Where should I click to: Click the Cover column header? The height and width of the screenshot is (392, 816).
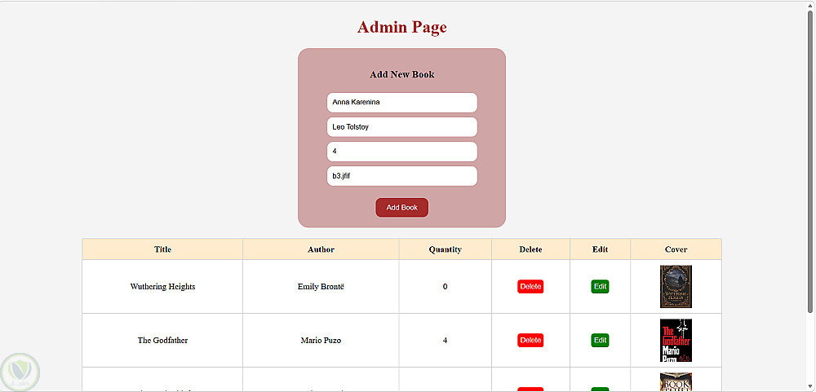[x=676, y=249]
